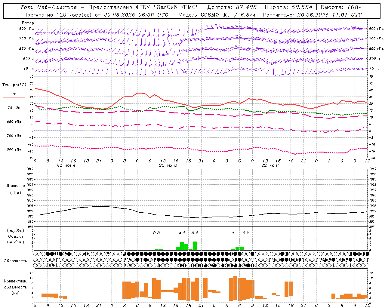The height and width of the screenshot is (308, 385).
Task: Click the longitude value "Долгота: 87.485"
Action: (232, 7)
